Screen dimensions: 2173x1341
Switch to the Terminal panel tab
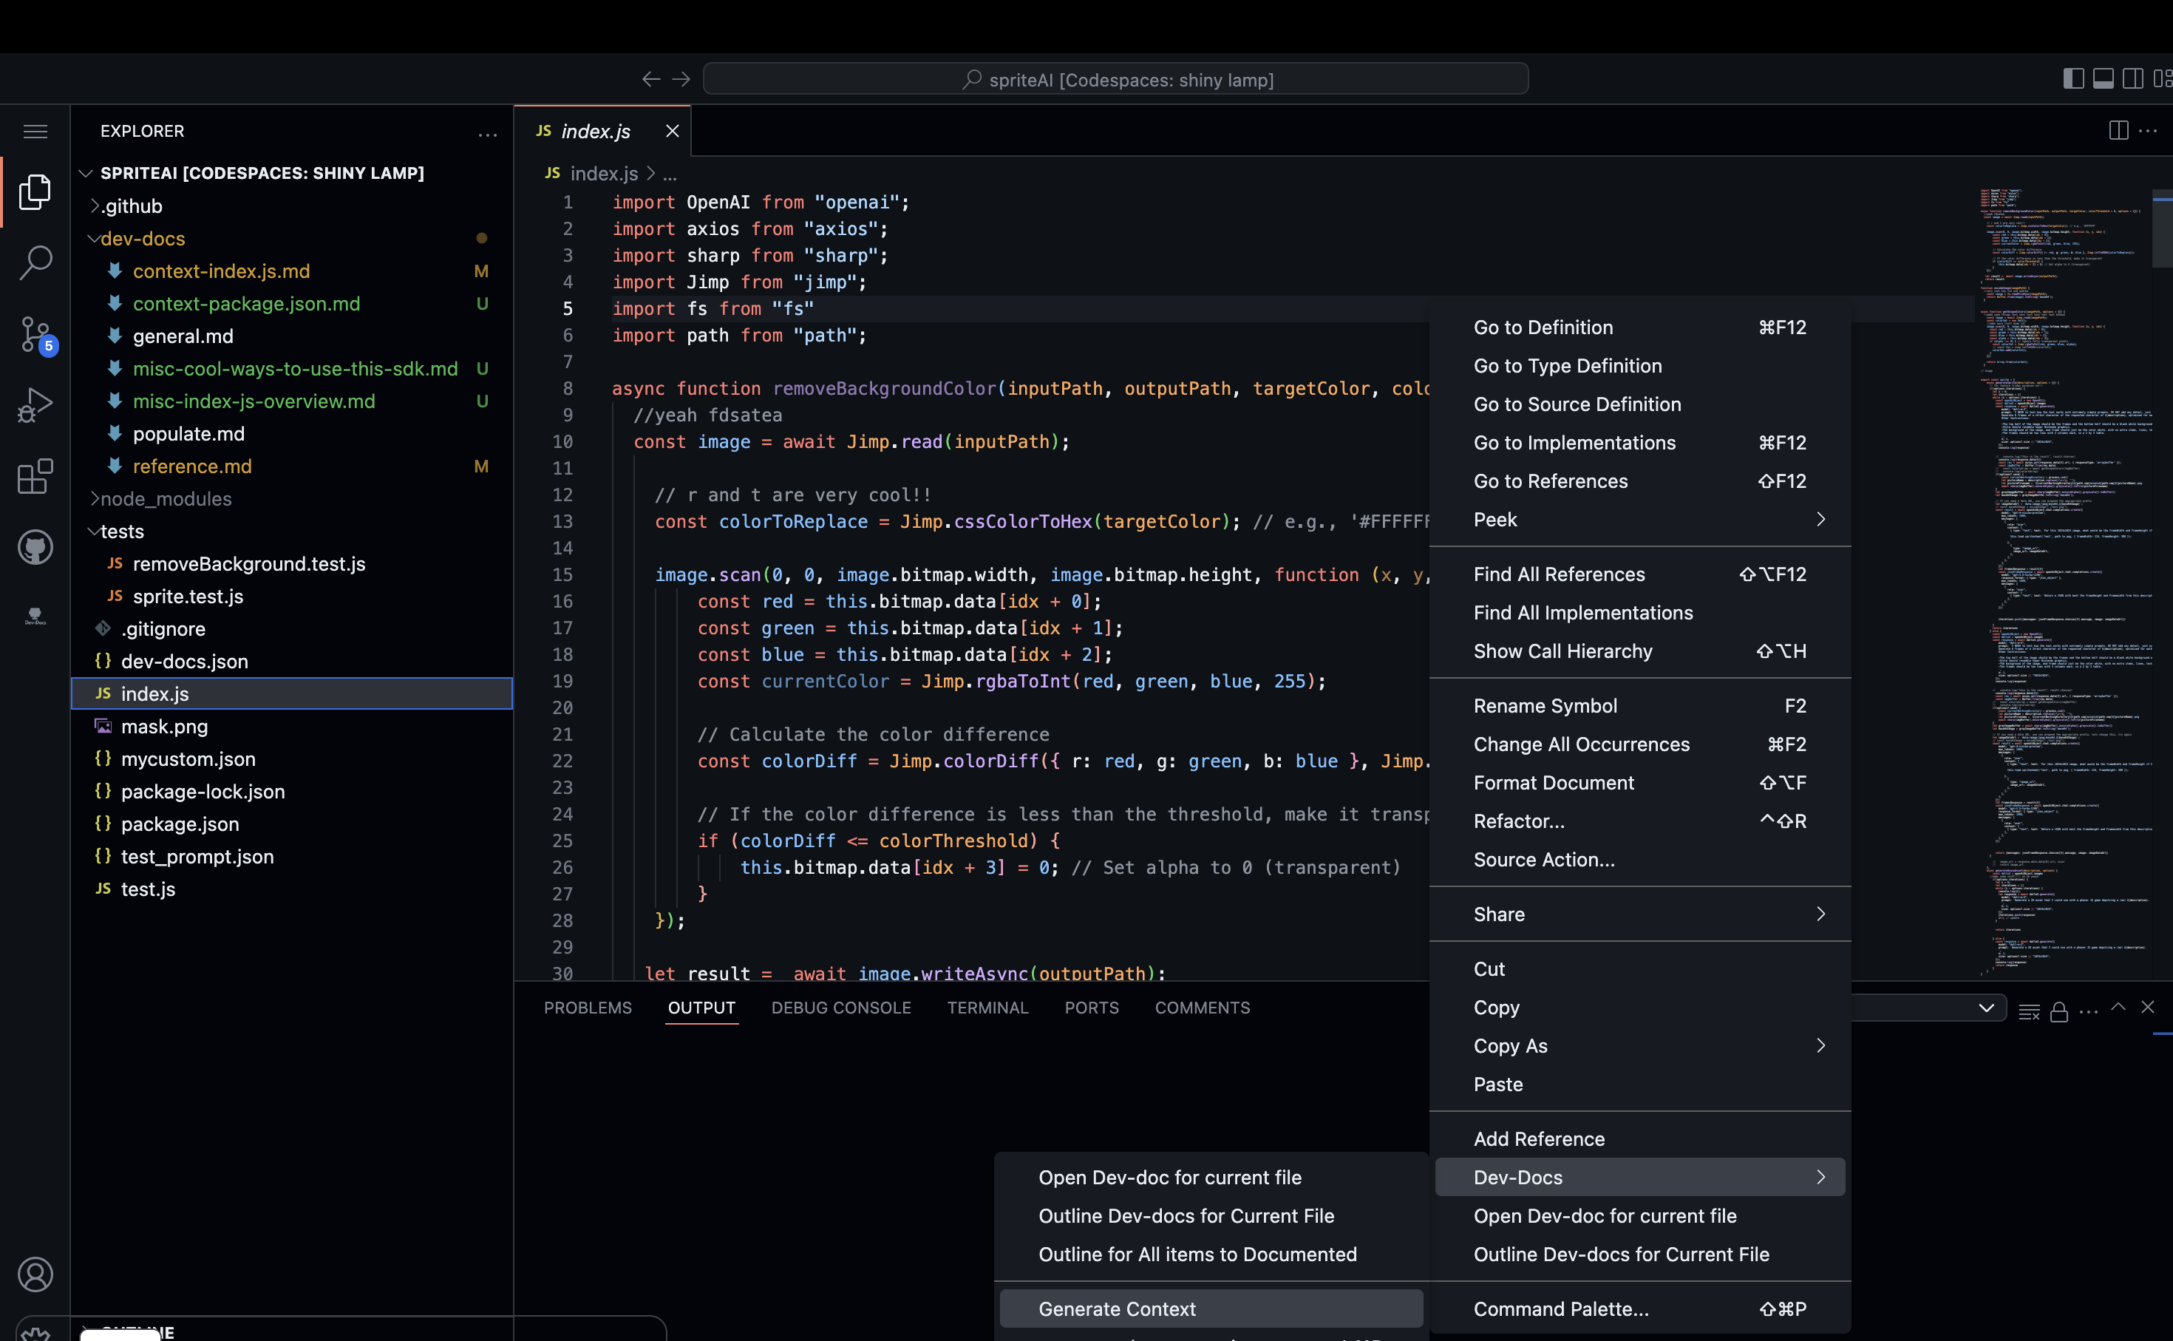987,1008
